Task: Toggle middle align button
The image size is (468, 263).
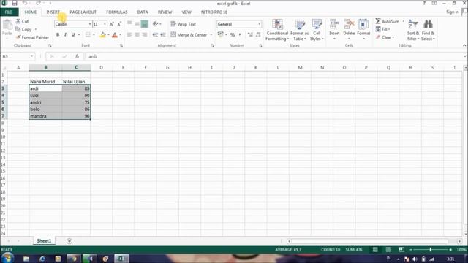Action: (137, 24)
